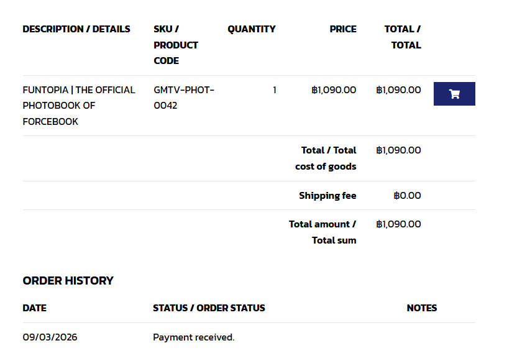Click the order date 09/03/2026

(50, 337)
